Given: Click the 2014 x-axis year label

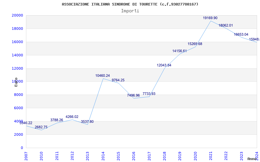Looking at the screenshot, I should (x=103, y=156).
